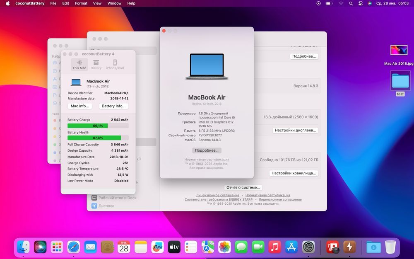Click the Now Playing icon in menu bar
This screenshot has height=259, width=414.
[318, 3]
